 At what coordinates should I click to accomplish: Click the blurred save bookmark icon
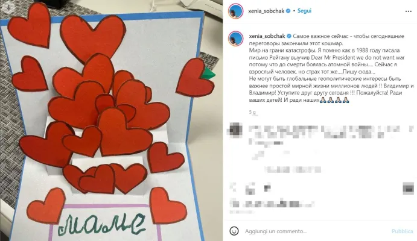408,188
